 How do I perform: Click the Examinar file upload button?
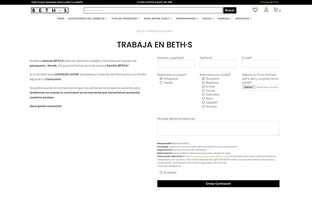pyautogui.click(x=248, y=87)
